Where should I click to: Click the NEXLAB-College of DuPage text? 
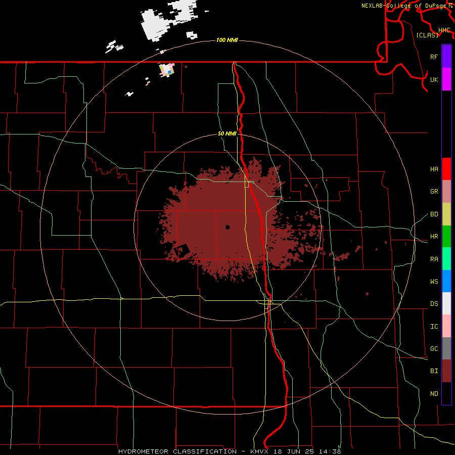coord(404,6)
